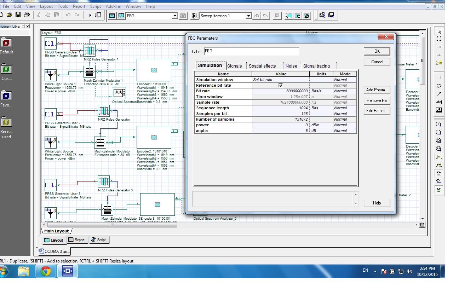The height and width of the screenshot is (283, 453).
Task: Click the Edit Param... button
Action: click(377, 111)
